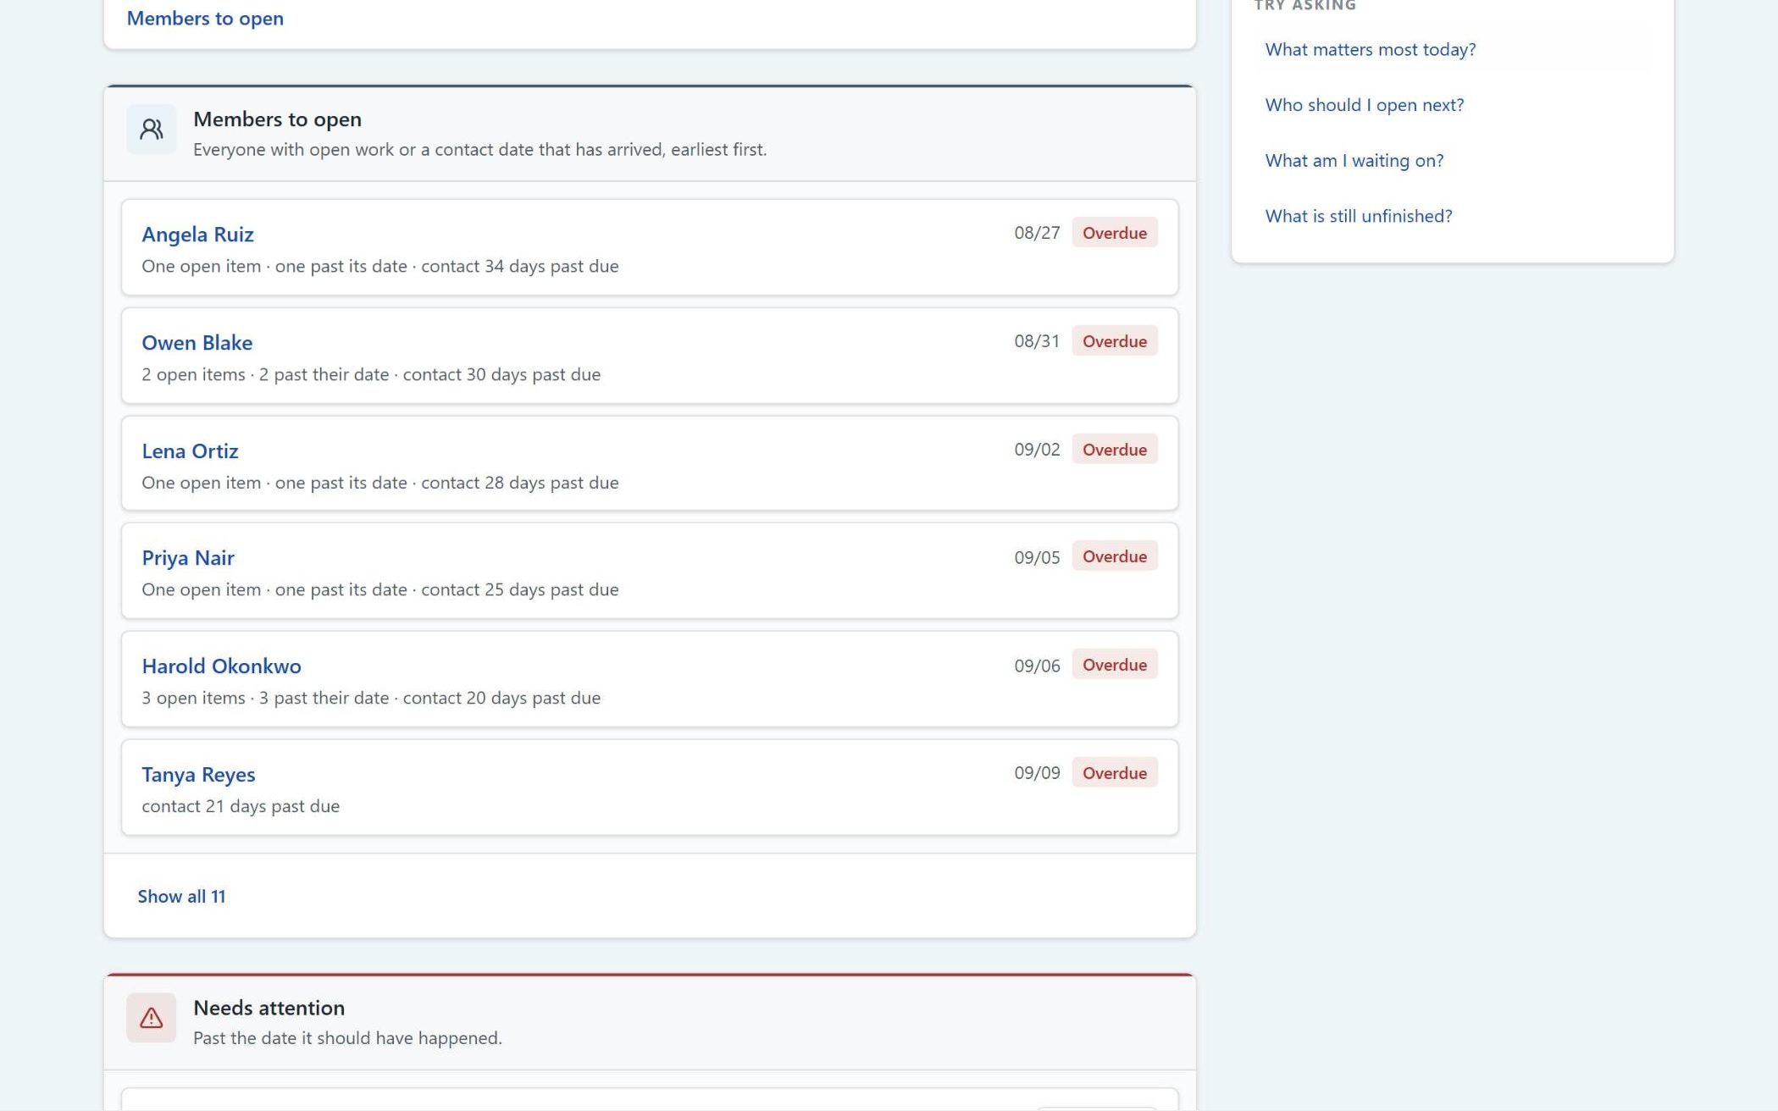
Task: Click the Needs attention section heading
Action: point(269,1008)
